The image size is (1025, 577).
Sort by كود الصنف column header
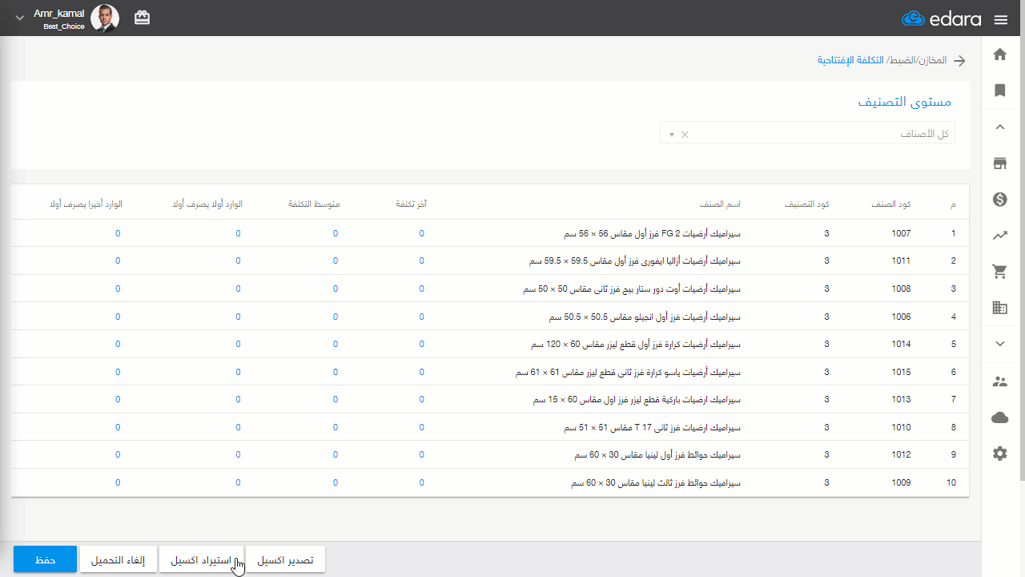click(x=891, y=204)
